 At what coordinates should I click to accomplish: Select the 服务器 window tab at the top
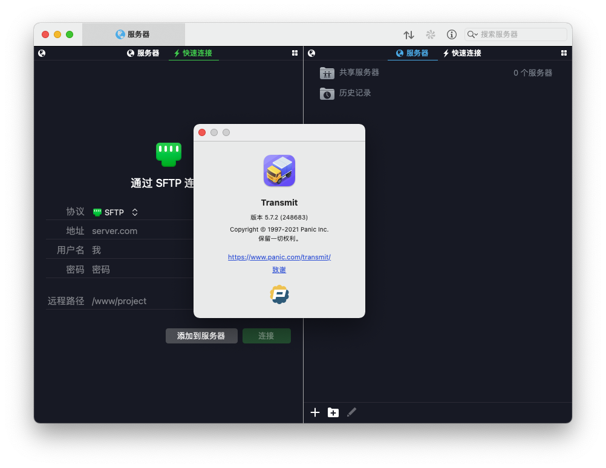(x=133, y=34)
